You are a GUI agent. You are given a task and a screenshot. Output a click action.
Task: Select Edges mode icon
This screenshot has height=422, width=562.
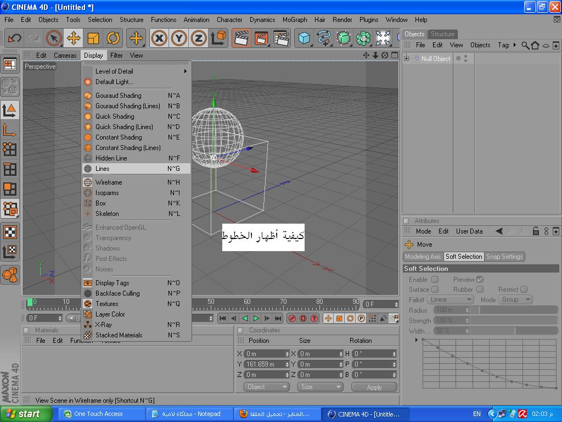10,169
